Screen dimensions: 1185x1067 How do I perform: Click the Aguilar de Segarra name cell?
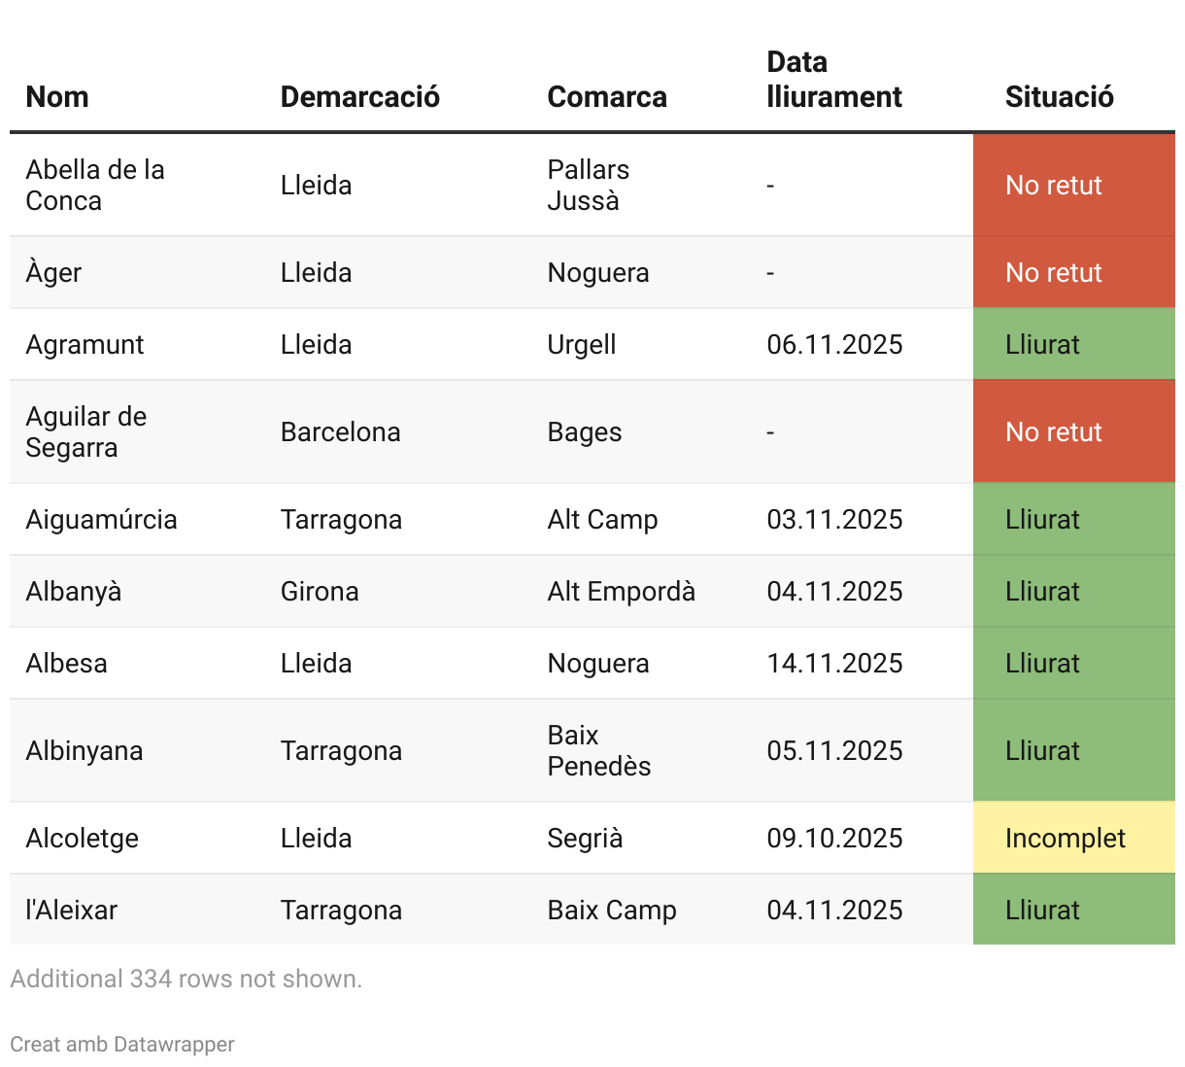pyautogui.click(x=85, y=432)
